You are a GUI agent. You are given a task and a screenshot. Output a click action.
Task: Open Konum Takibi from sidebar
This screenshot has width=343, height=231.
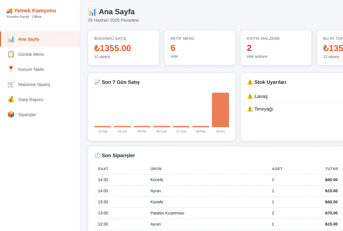click(40, 69)
